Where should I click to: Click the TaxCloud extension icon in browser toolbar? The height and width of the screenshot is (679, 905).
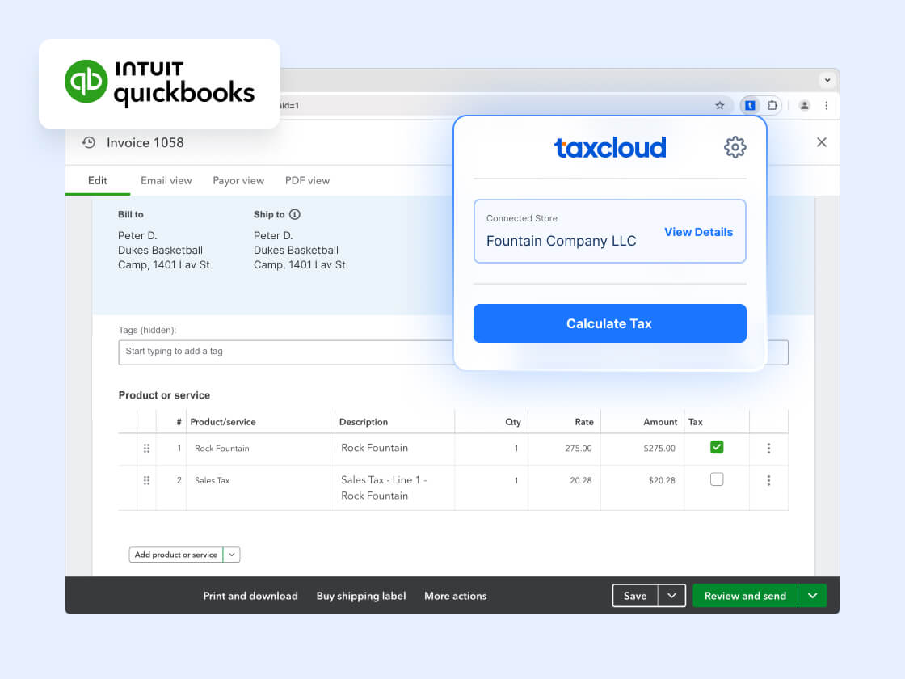749,105
